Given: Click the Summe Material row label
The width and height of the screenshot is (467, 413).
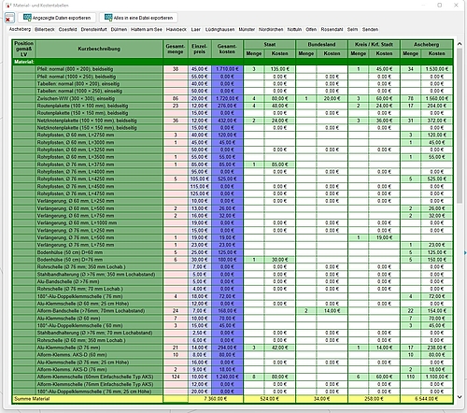Looking at the screenshot, I should 32,399.
